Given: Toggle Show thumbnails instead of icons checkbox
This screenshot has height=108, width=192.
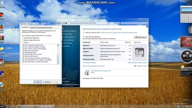Looking at the screenshot, I should (24, 45).
